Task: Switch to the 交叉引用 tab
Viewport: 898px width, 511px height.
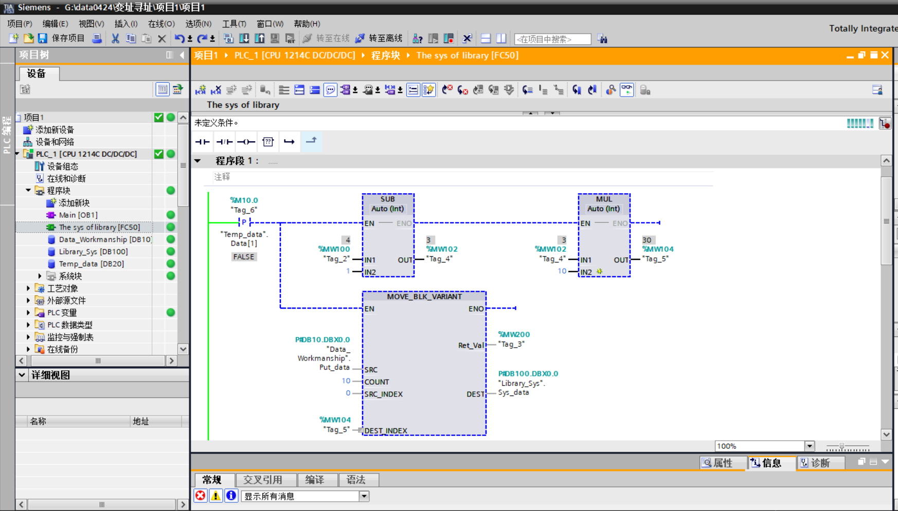Action: [263, 480]
